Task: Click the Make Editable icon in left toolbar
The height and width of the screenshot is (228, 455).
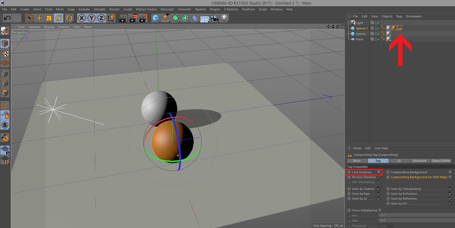Action: tap(5, 31)
